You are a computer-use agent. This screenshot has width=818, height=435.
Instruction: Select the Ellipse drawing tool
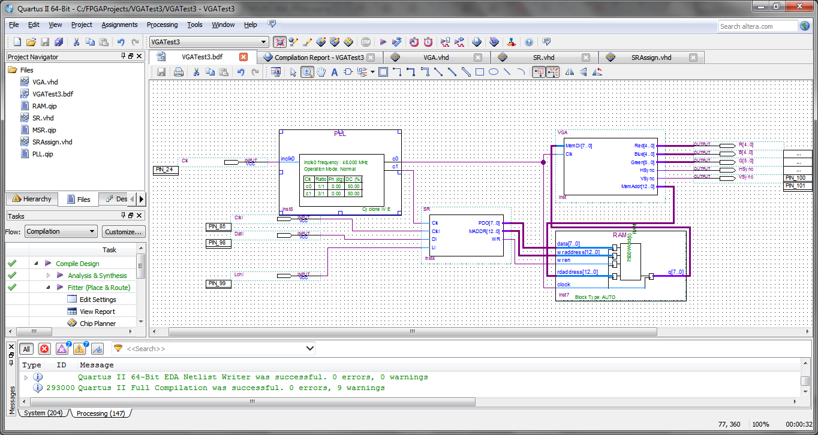pyautogui.click(x=493, y=72)
